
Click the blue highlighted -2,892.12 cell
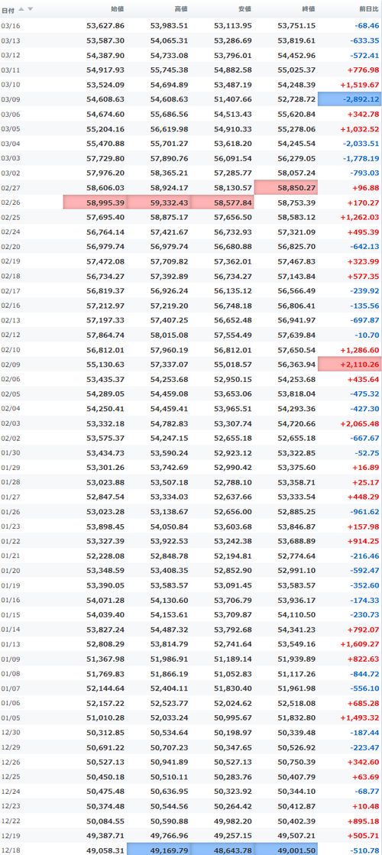pyautogui.click(x=349, y=99)
